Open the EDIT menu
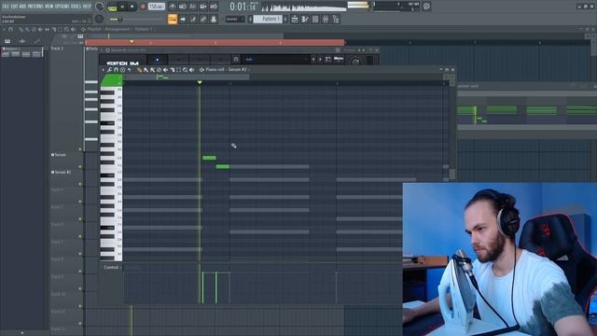This screenshot has width=597, height=336. click(x=15, y=7)
